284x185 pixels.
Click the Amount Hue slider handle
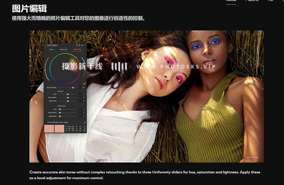click(x=68, y=94)
